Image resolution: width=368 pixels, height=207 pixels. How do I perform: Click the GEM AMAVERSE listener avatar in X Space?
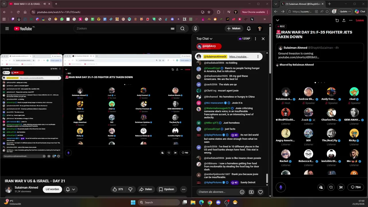354,113
